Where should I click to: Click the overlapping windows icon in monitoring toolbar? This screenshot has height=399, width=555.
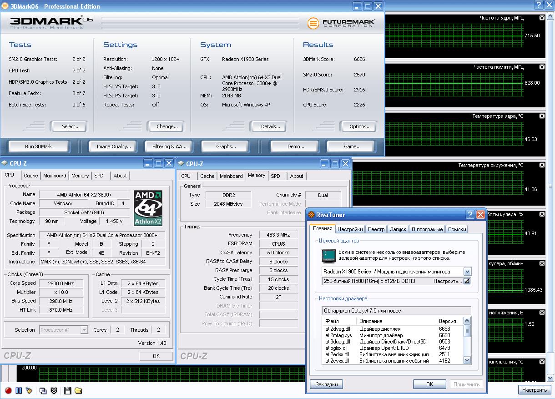click(x=43, y=390)
